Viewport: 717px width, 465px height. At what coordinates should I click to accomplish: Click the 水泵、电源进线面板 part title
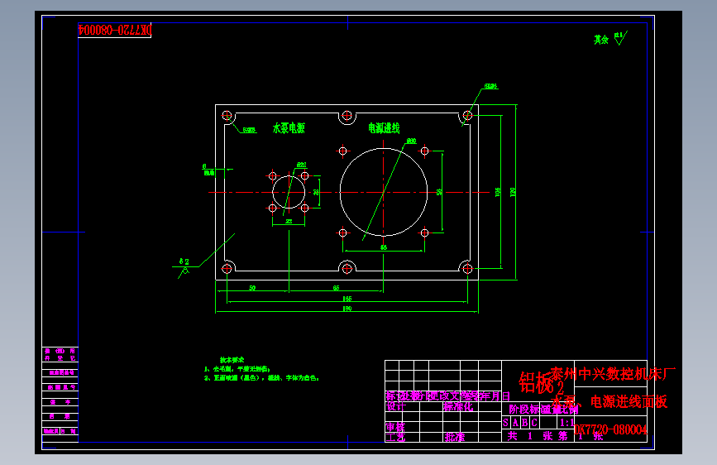[x=610, y=402]
